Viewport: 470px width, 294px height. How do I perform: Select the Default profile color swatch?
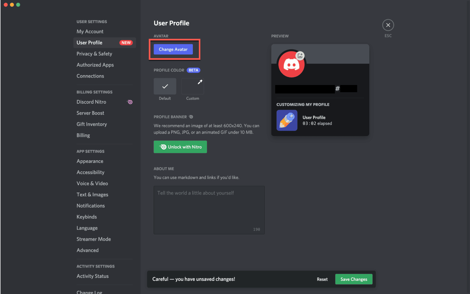click(165, 86)
